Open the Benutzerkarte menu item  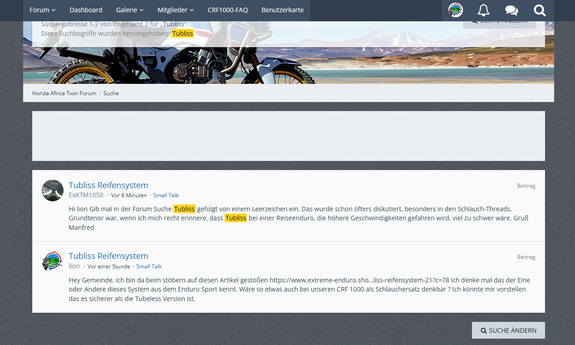(282, 10)
